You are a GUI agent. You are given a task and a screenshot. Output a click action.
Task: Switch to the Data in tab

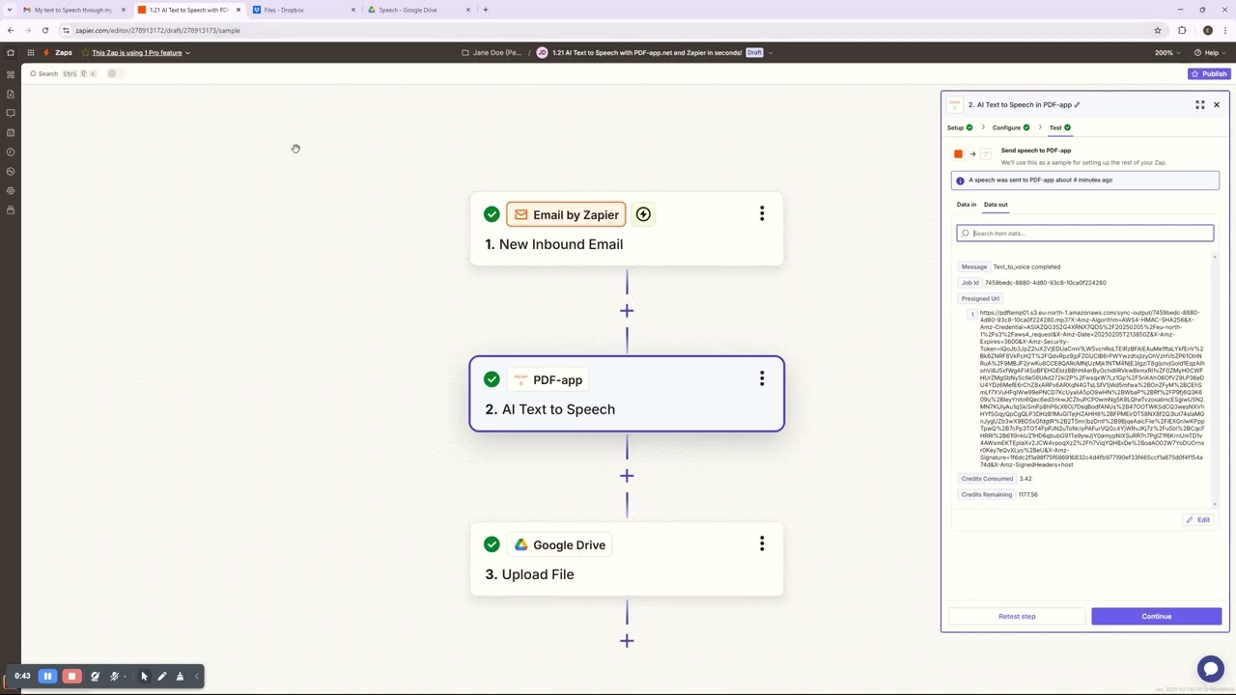pos(966,205)
